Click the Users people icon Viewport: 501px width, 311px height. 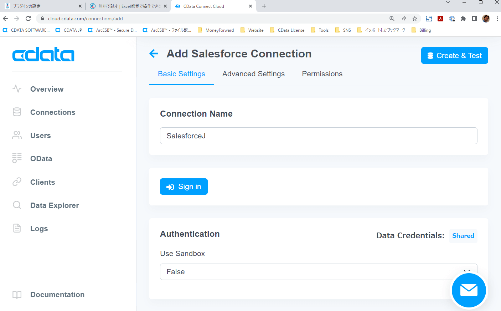(17, 135)
